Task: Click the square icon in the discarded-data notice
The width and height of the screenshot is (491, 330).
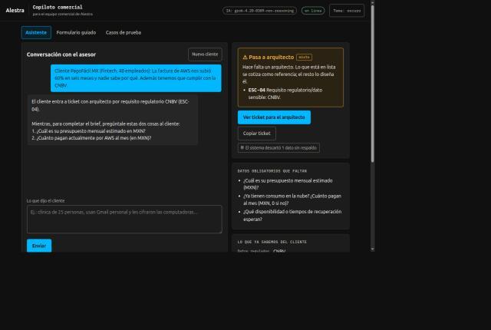Action: click(242, 147)
